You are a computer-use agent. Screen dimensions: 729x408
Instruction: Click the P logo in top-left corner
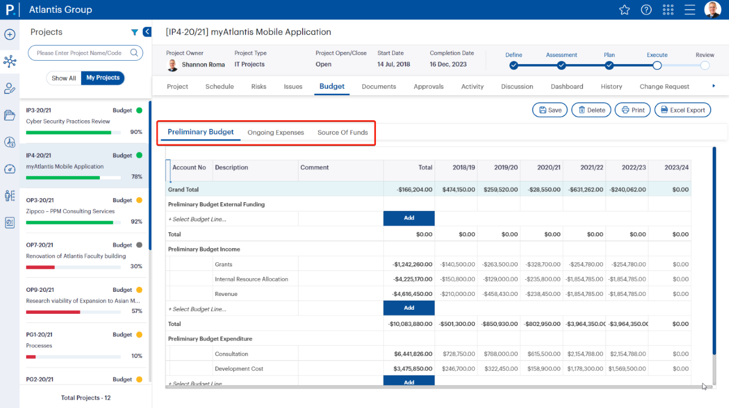tap(10, 9)
